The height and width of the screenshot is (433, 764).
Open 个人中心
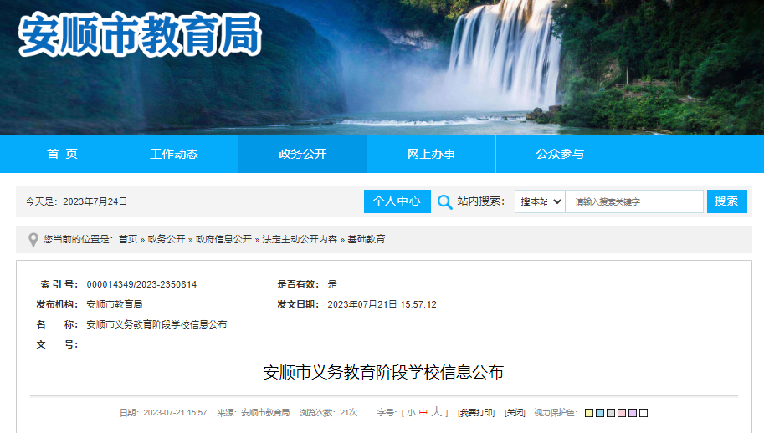click(x=397, y=201)
